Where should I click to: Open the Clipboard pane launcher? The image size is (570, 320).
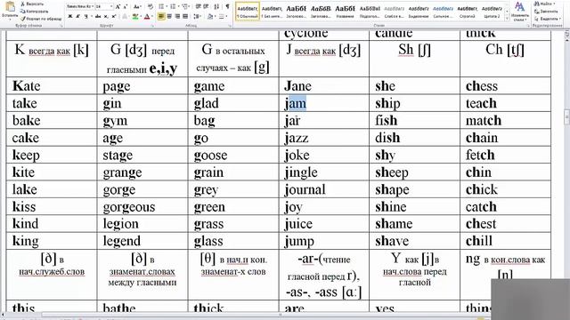[61, 26]
